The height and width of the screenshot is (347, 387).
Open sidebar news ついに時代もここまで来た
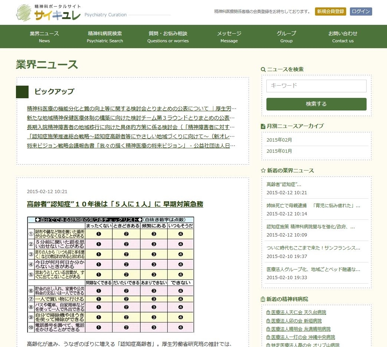coord(313,248)
